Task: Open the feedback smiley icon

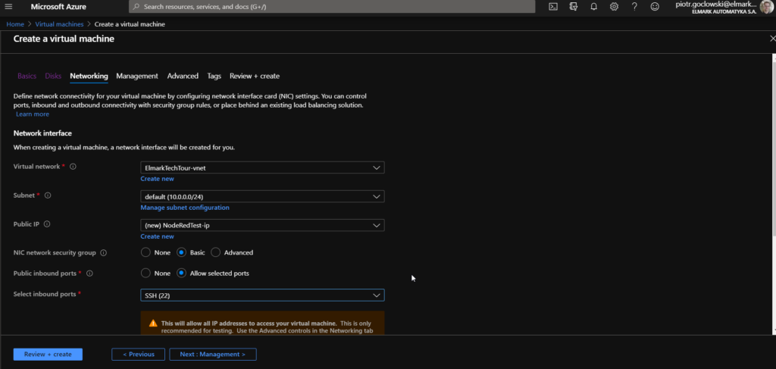Action: (655, 7)
